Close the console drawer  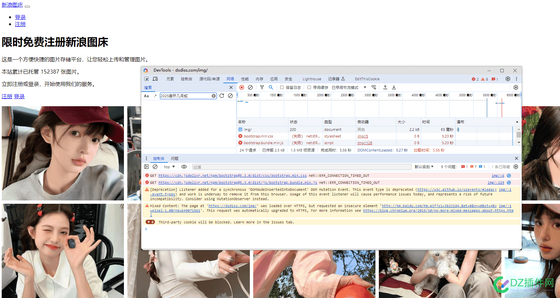(x=516, y=158)
